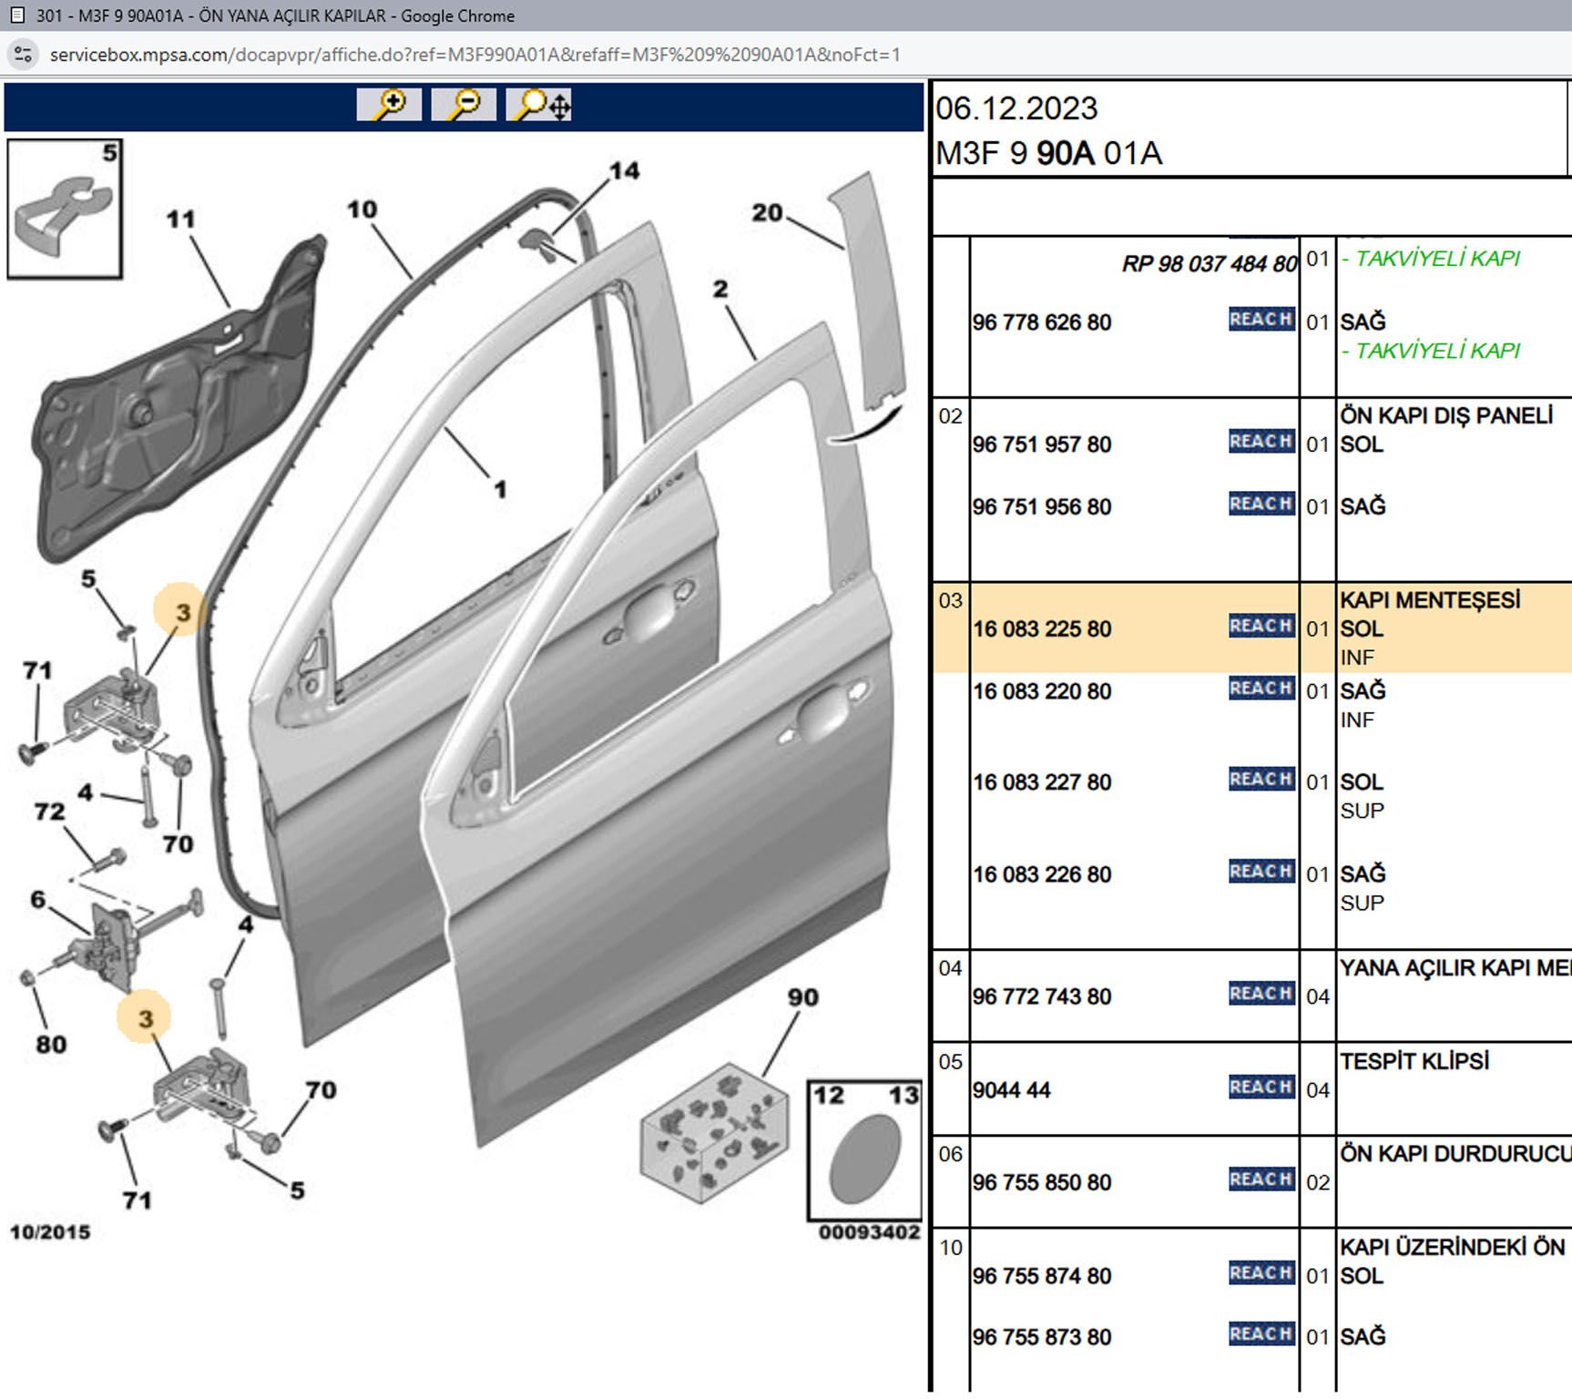Image resolution: width=1572 pixels, height=1399 pixels.
Task: Select part number 96 751 956 80
Action: 1042,507
